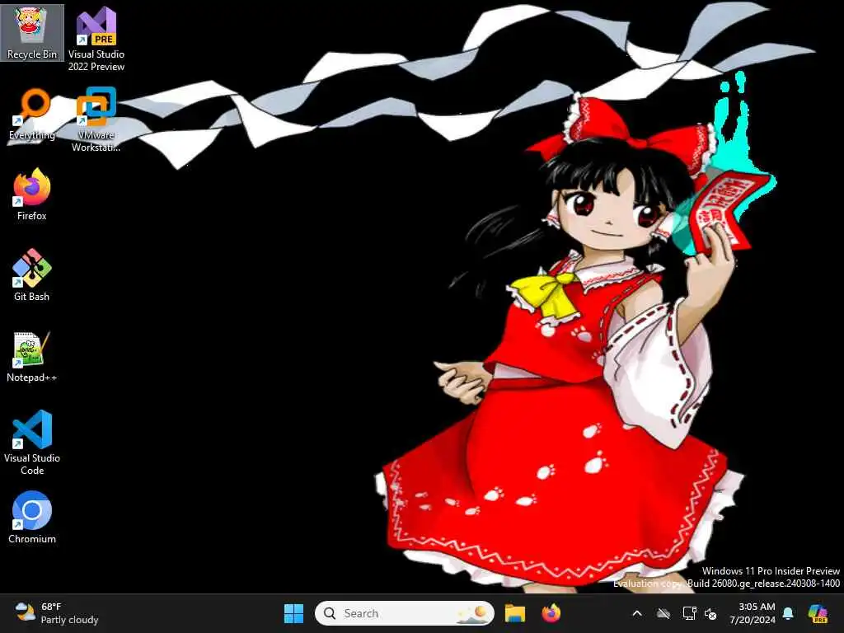Open Copilot Preview from the taskbar
The width and height of the screenshot is (844, 633).
818,613
